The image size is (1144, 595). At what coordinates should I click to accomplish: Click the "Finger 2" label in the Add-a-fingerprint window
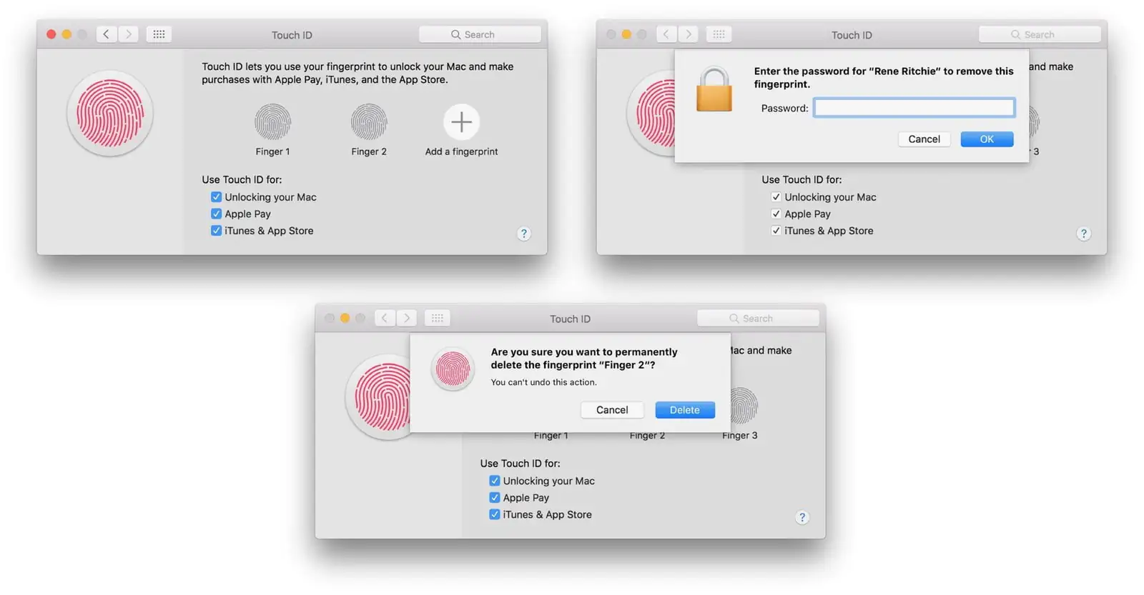click(369, 151)
